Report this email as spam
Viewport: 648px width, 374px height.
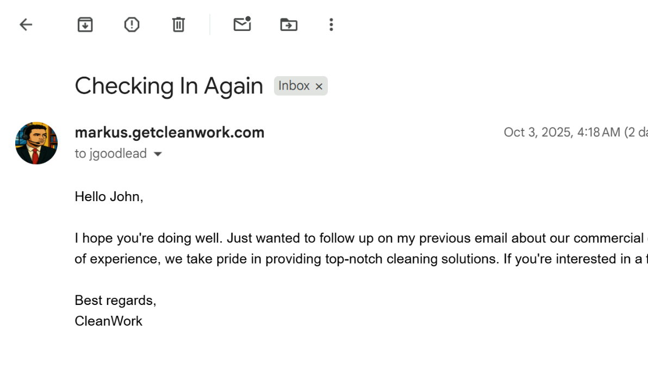[132, 24]
